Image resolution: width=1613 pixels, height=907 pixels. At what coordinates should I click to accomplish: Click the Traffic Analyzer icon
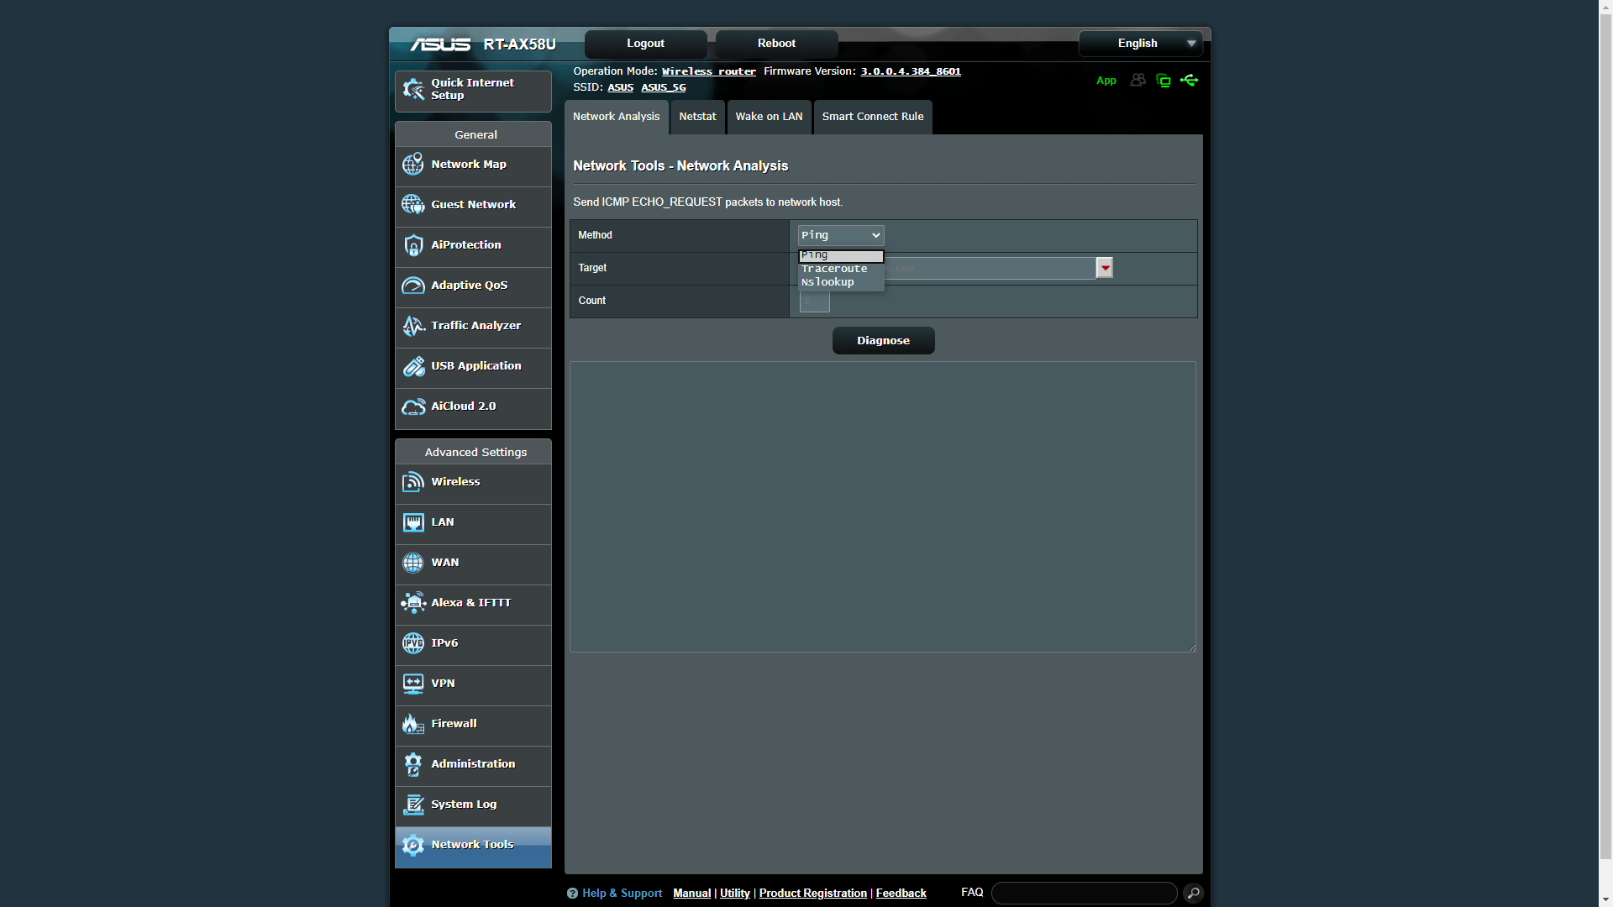tap(412, 326)
